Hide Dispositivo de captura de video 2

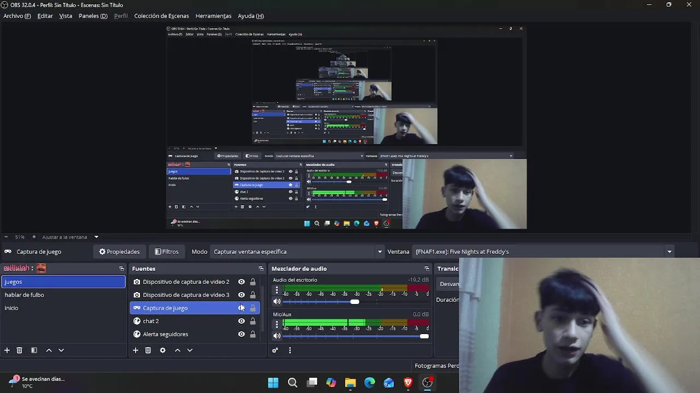coord(241,282)
